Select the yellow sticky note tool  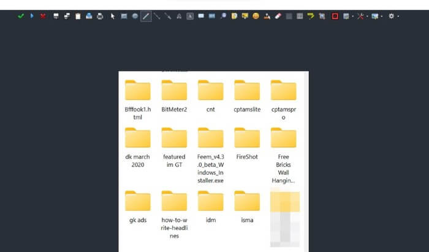[x=234, y=16]
